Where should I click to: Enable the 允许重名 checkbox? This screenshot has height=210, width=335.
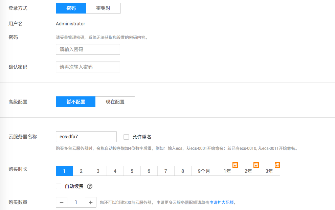click(x=126, y=137)
